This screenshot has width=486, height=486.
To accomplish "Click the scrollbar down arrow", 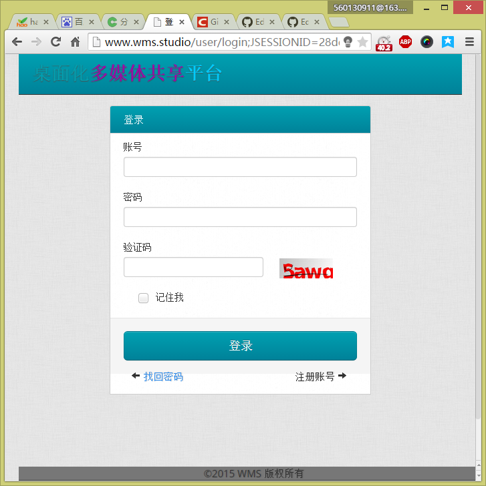I will tap(479, 475).
